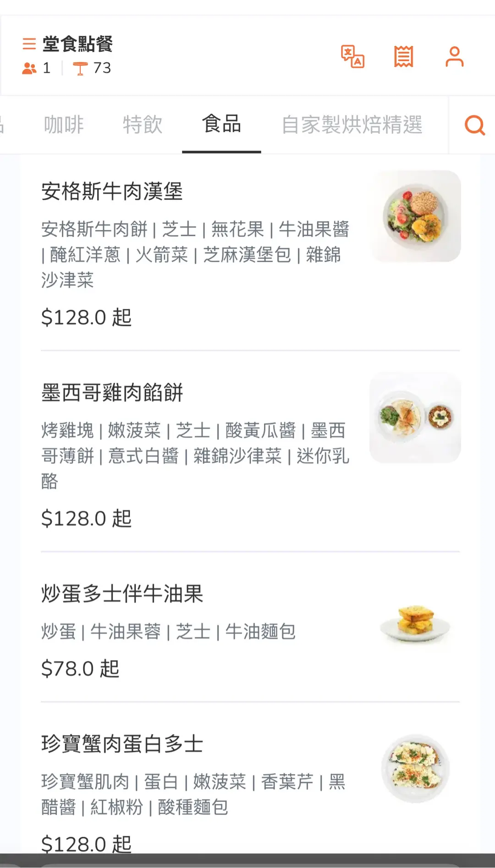
Task: Tap the guest count people icon
Action: click(x=29, y=68)
